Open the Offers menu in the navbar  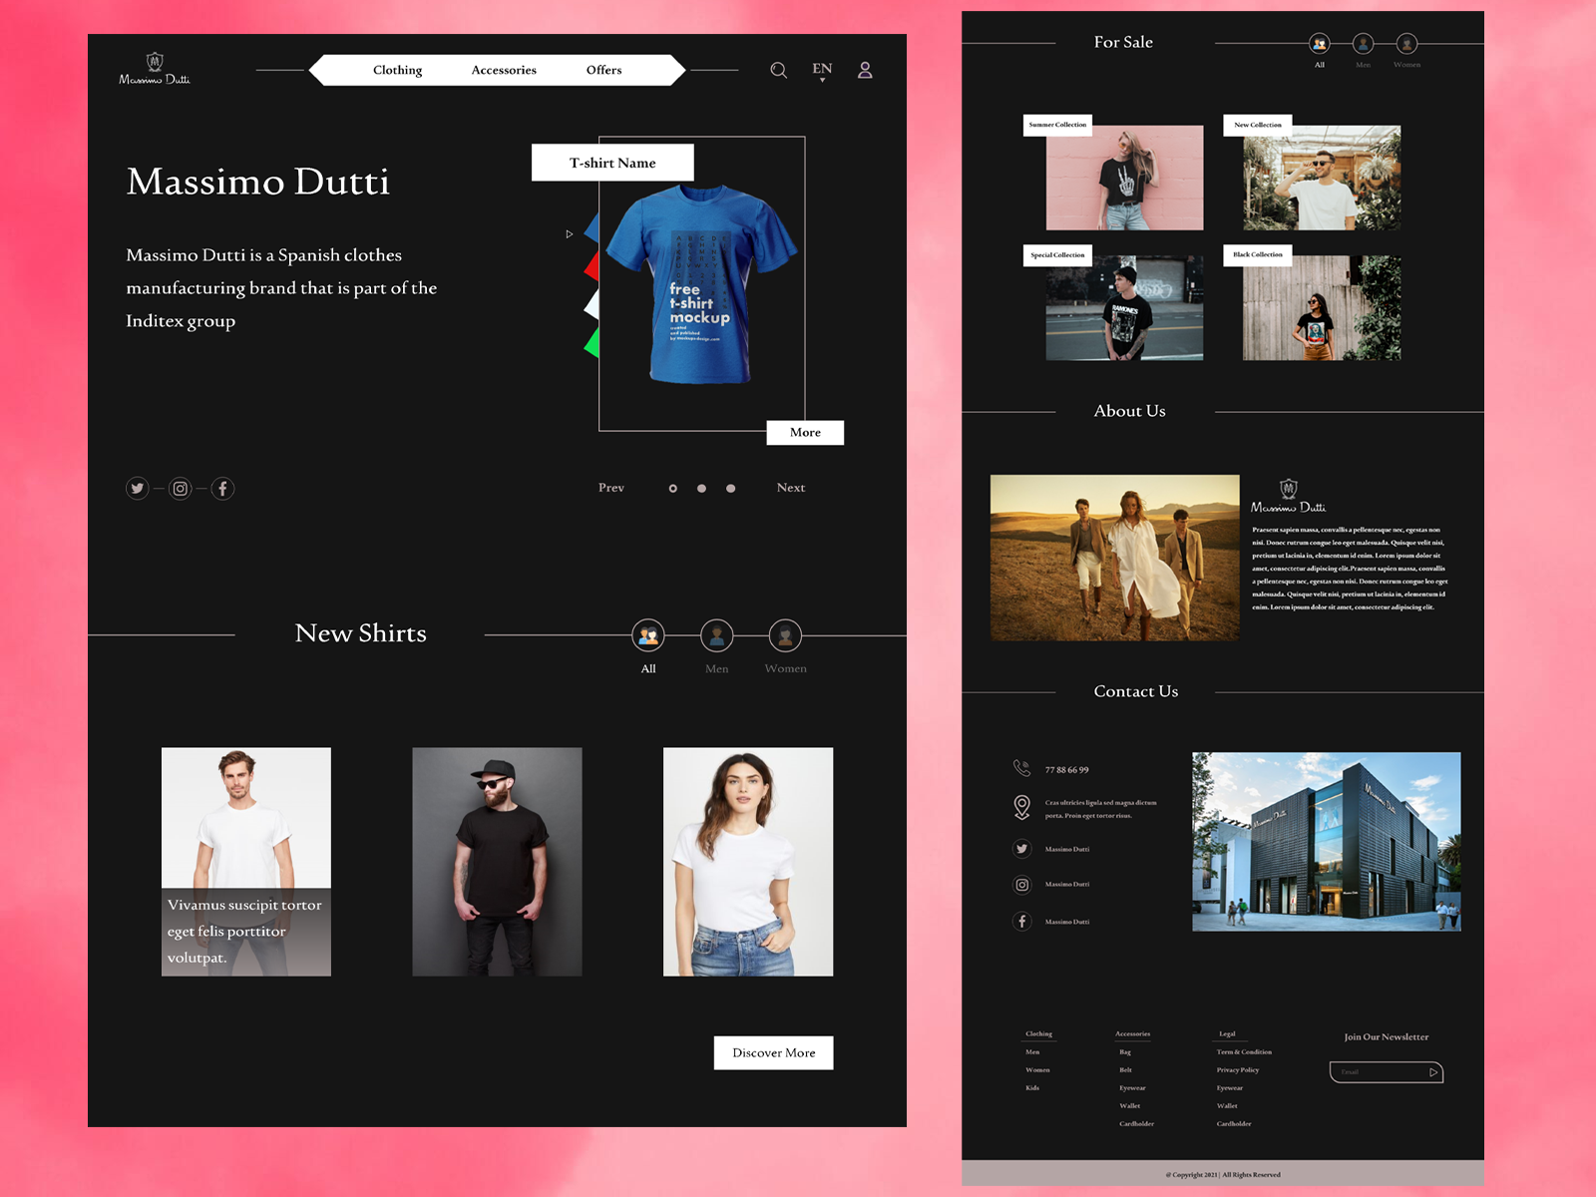pos(604,70)
